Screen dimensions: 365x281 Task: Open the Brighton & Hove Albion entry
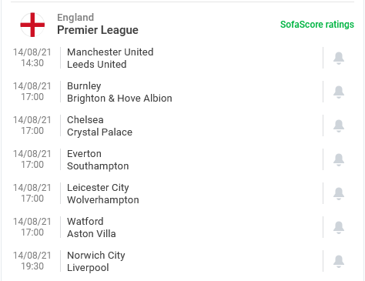point(119,99)
